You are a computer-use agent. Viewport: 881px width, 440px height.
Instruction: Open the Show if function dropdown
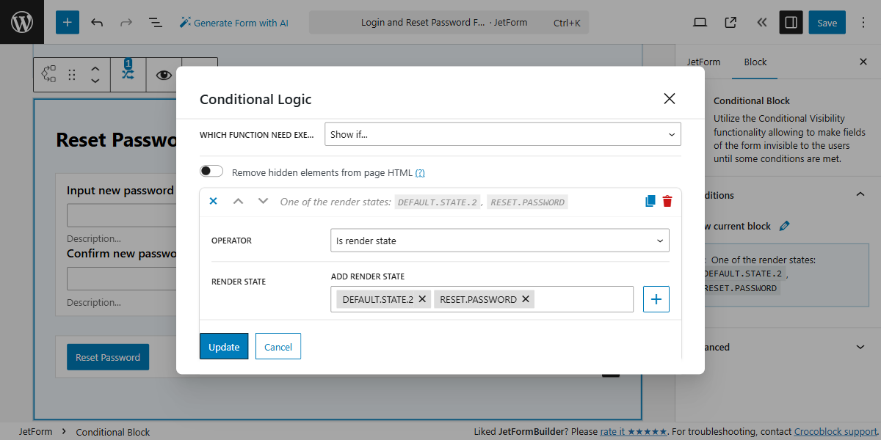pos(502,134)
